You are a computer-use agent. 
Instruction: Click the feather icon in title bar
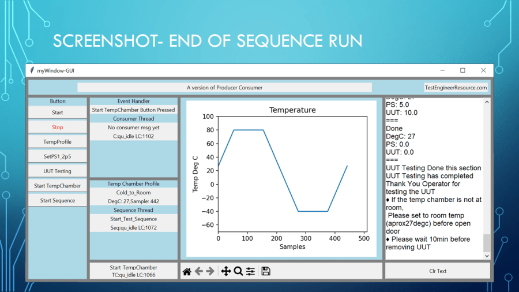32,70
